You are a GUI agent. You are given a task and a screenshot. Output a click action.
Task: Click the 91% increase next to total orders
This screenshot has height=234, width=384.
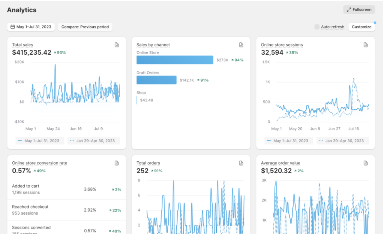tap(156, 171)
